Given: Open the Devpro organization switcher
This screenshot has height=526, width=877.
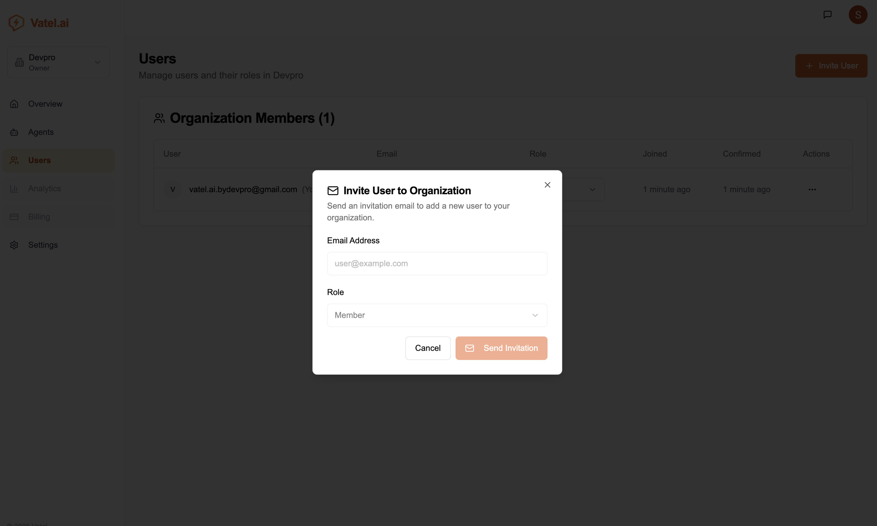Looking at the screenshot, I should click(x=58, y=62).
